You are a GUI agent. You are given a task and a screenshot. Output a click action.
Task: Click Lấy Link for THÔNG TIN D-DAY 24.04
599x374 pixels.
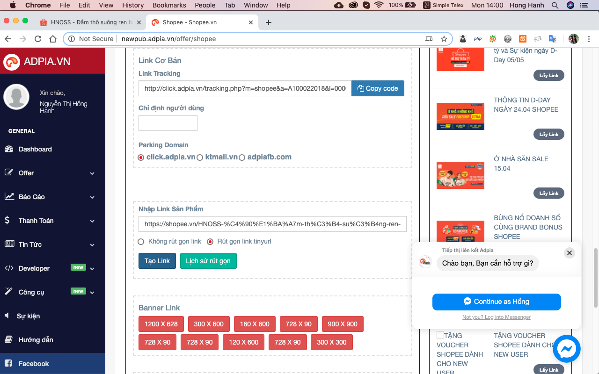tap(549, 134)
